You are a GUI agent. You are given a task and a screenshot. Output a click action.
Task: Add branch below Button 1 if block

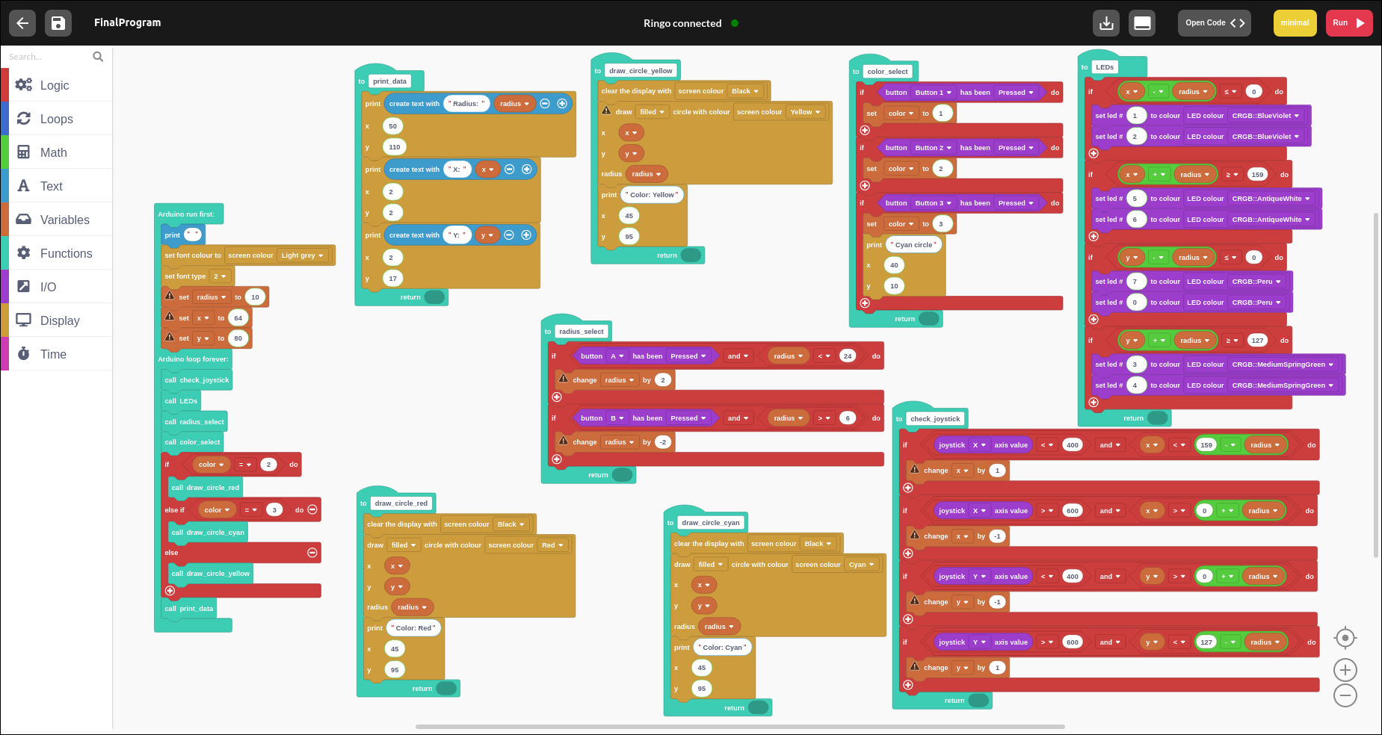click(x=865, y=130)
